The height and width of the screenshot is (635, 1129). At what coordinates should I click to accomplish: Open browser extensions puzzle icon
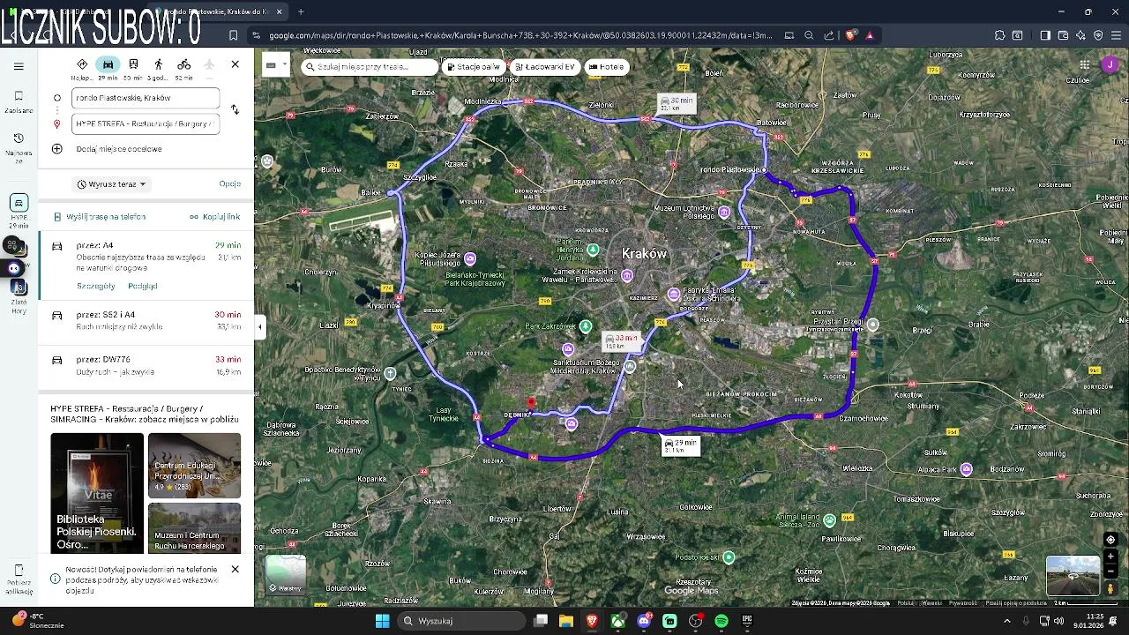pos(999,35)
